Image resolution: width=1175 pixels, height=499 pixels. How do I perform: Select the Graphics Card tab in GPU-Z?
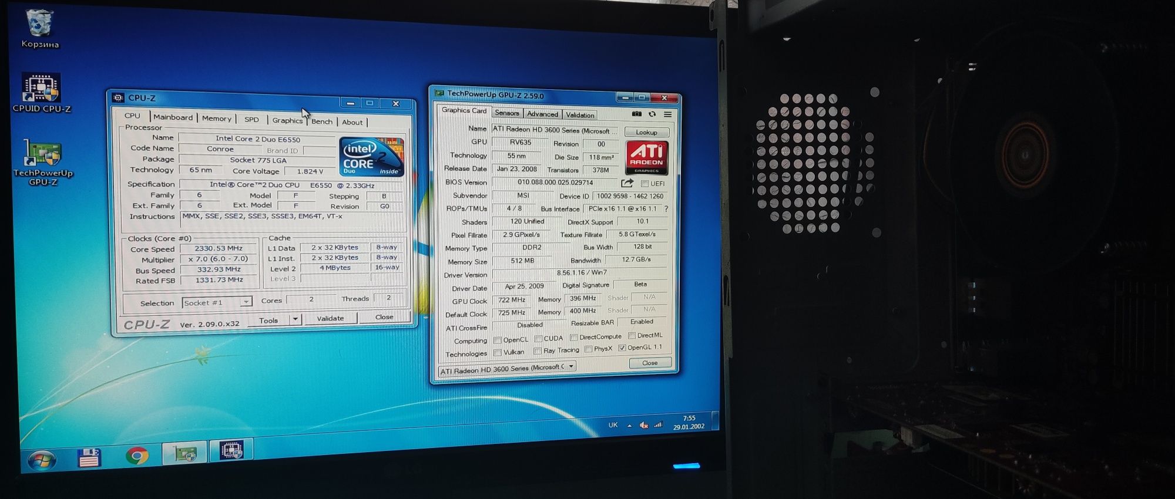pyautogui.click(x=464, y=110)
